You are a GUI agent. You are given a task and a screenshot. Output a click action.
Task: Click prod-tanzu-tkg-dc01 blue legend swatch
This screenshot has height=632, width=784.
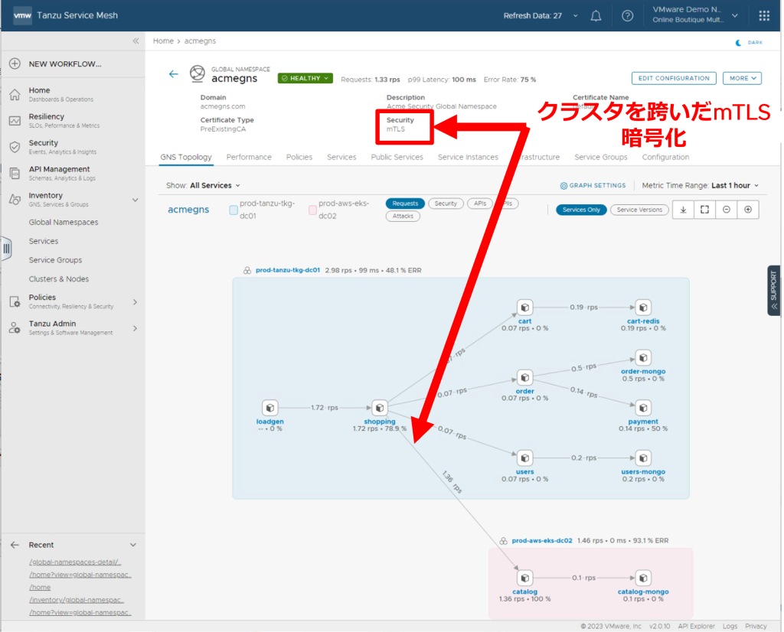click(x=234, y=210)
